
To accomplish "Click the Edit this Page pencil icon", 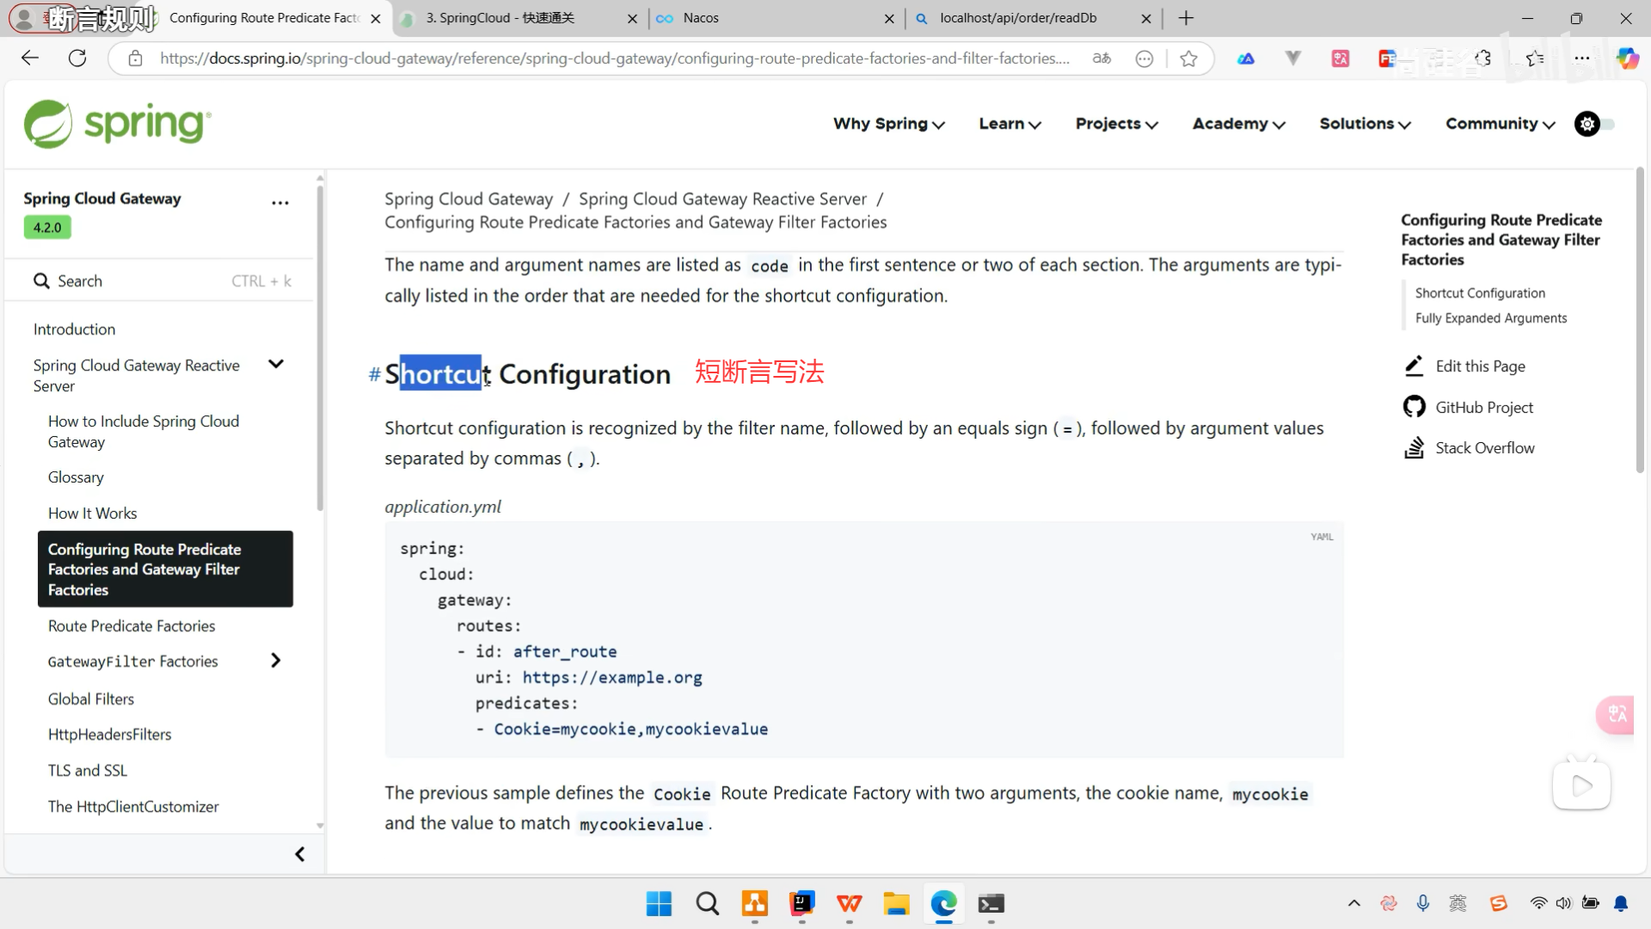I will click(x=1414, y=366).
